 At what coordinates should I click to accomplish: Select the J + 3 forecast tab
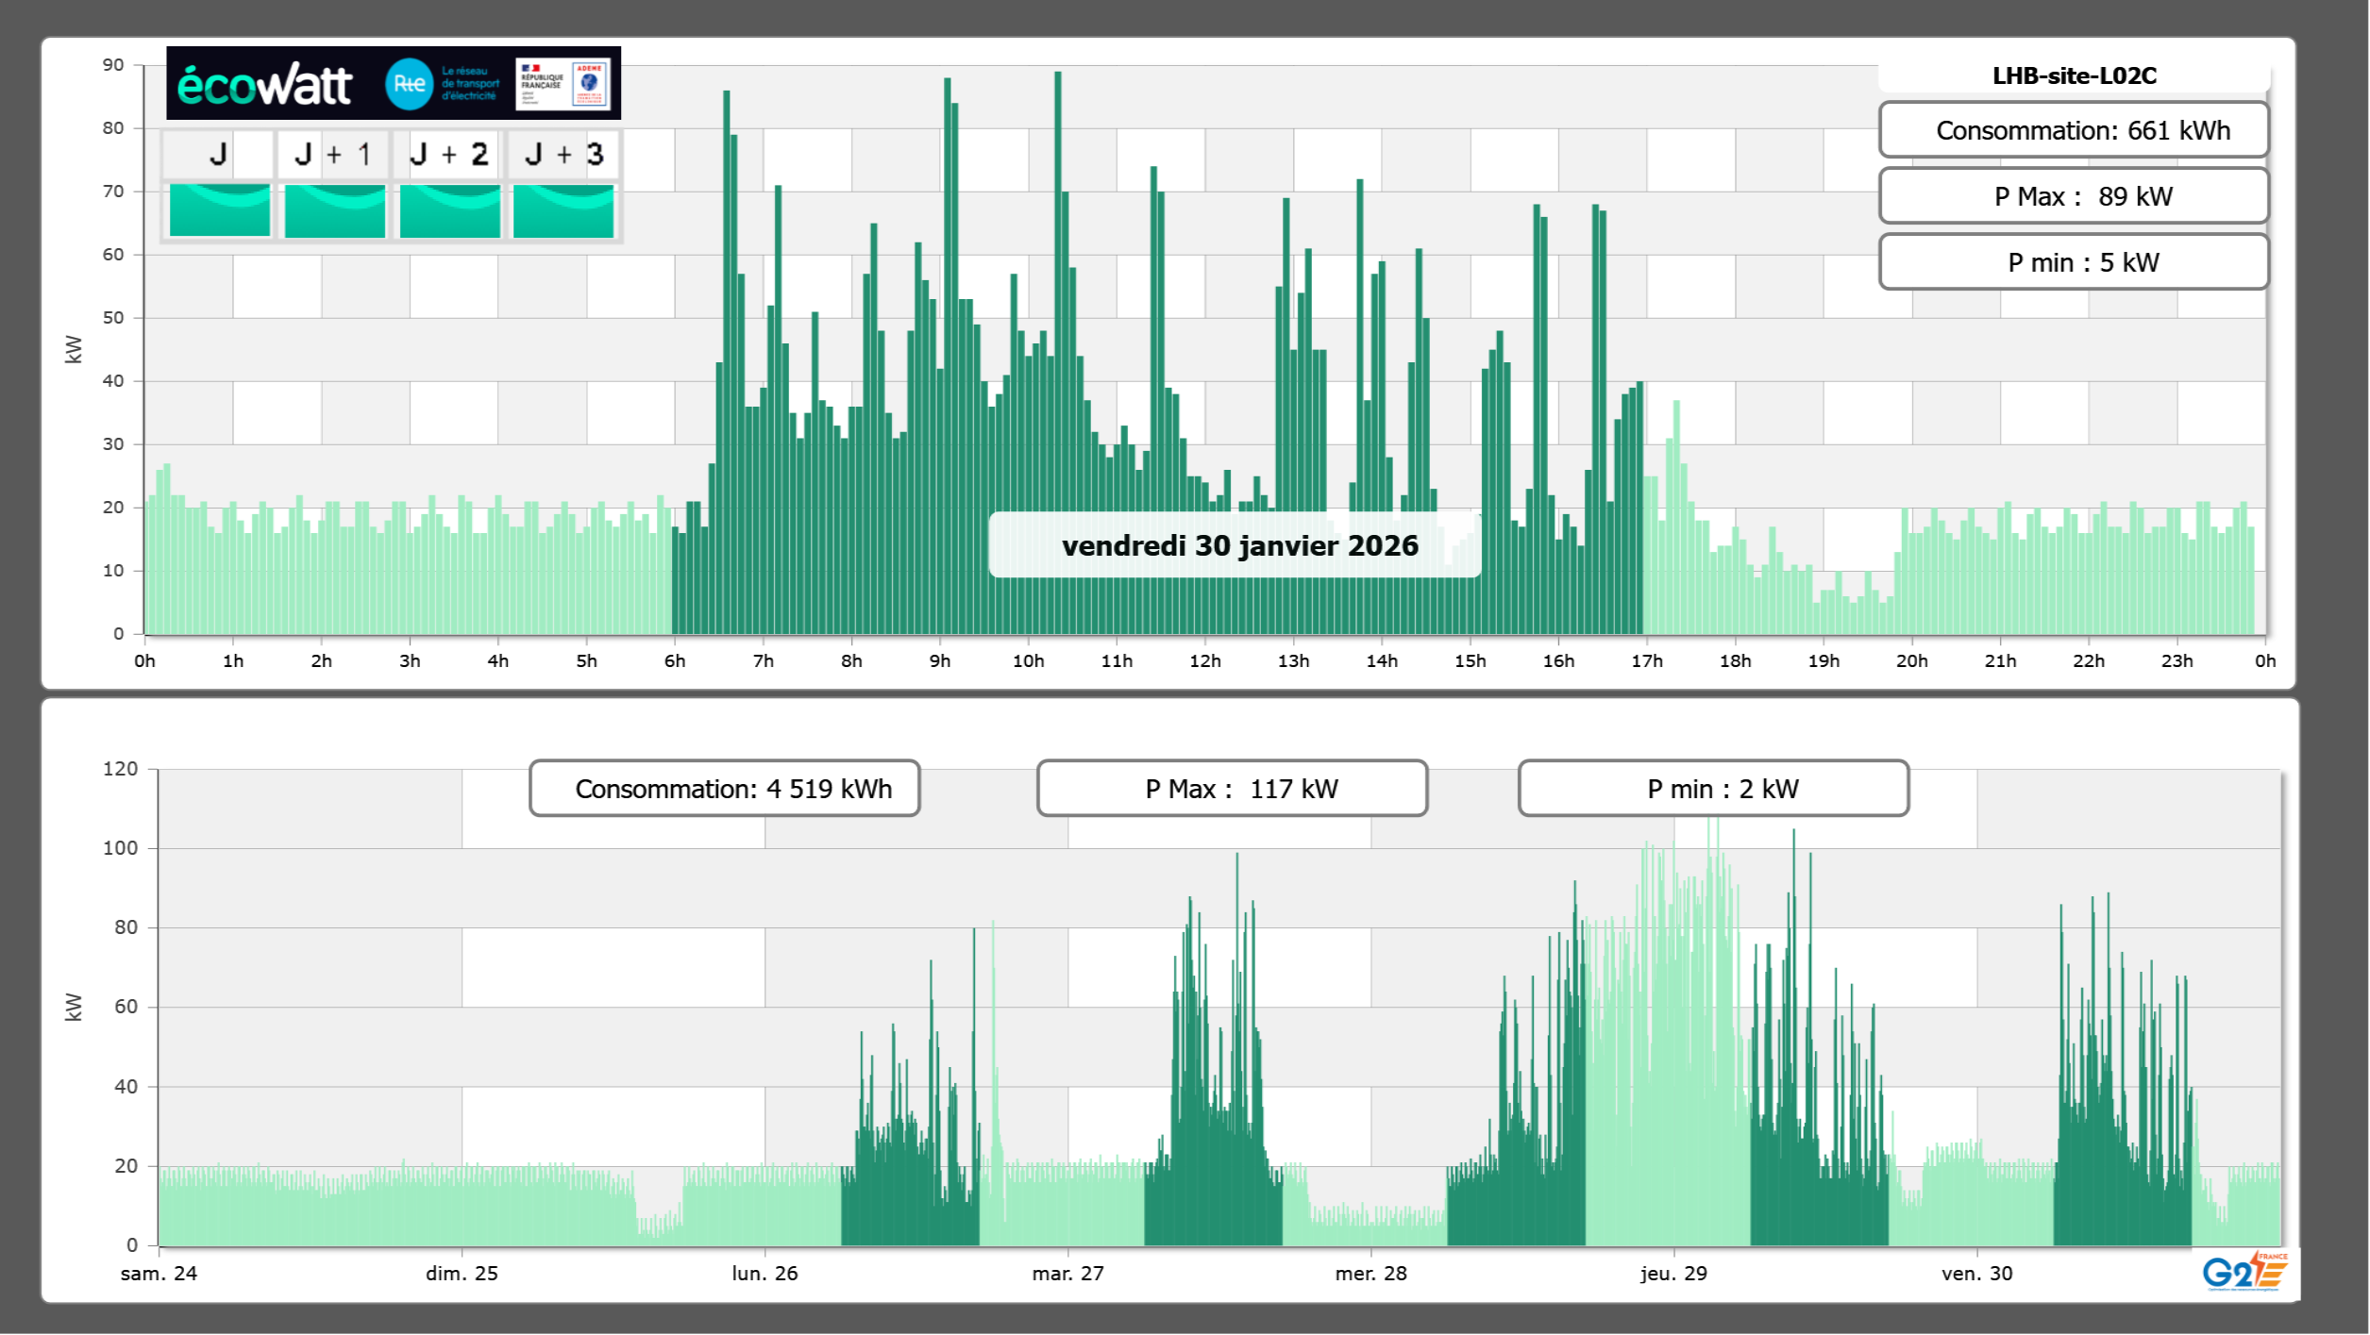point(563,154)
